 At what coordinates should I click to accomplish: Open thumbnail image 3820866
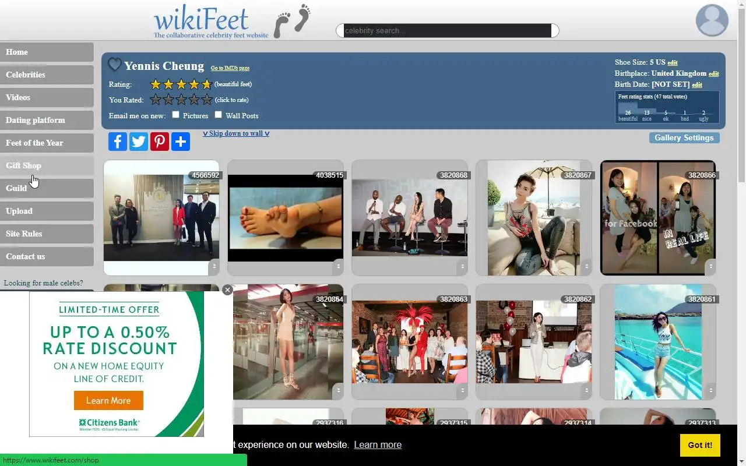(x=658, y=217)
